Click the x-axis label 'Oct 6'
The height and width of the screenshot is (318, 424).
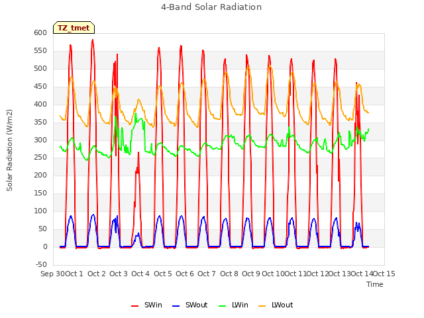[185, 274]
